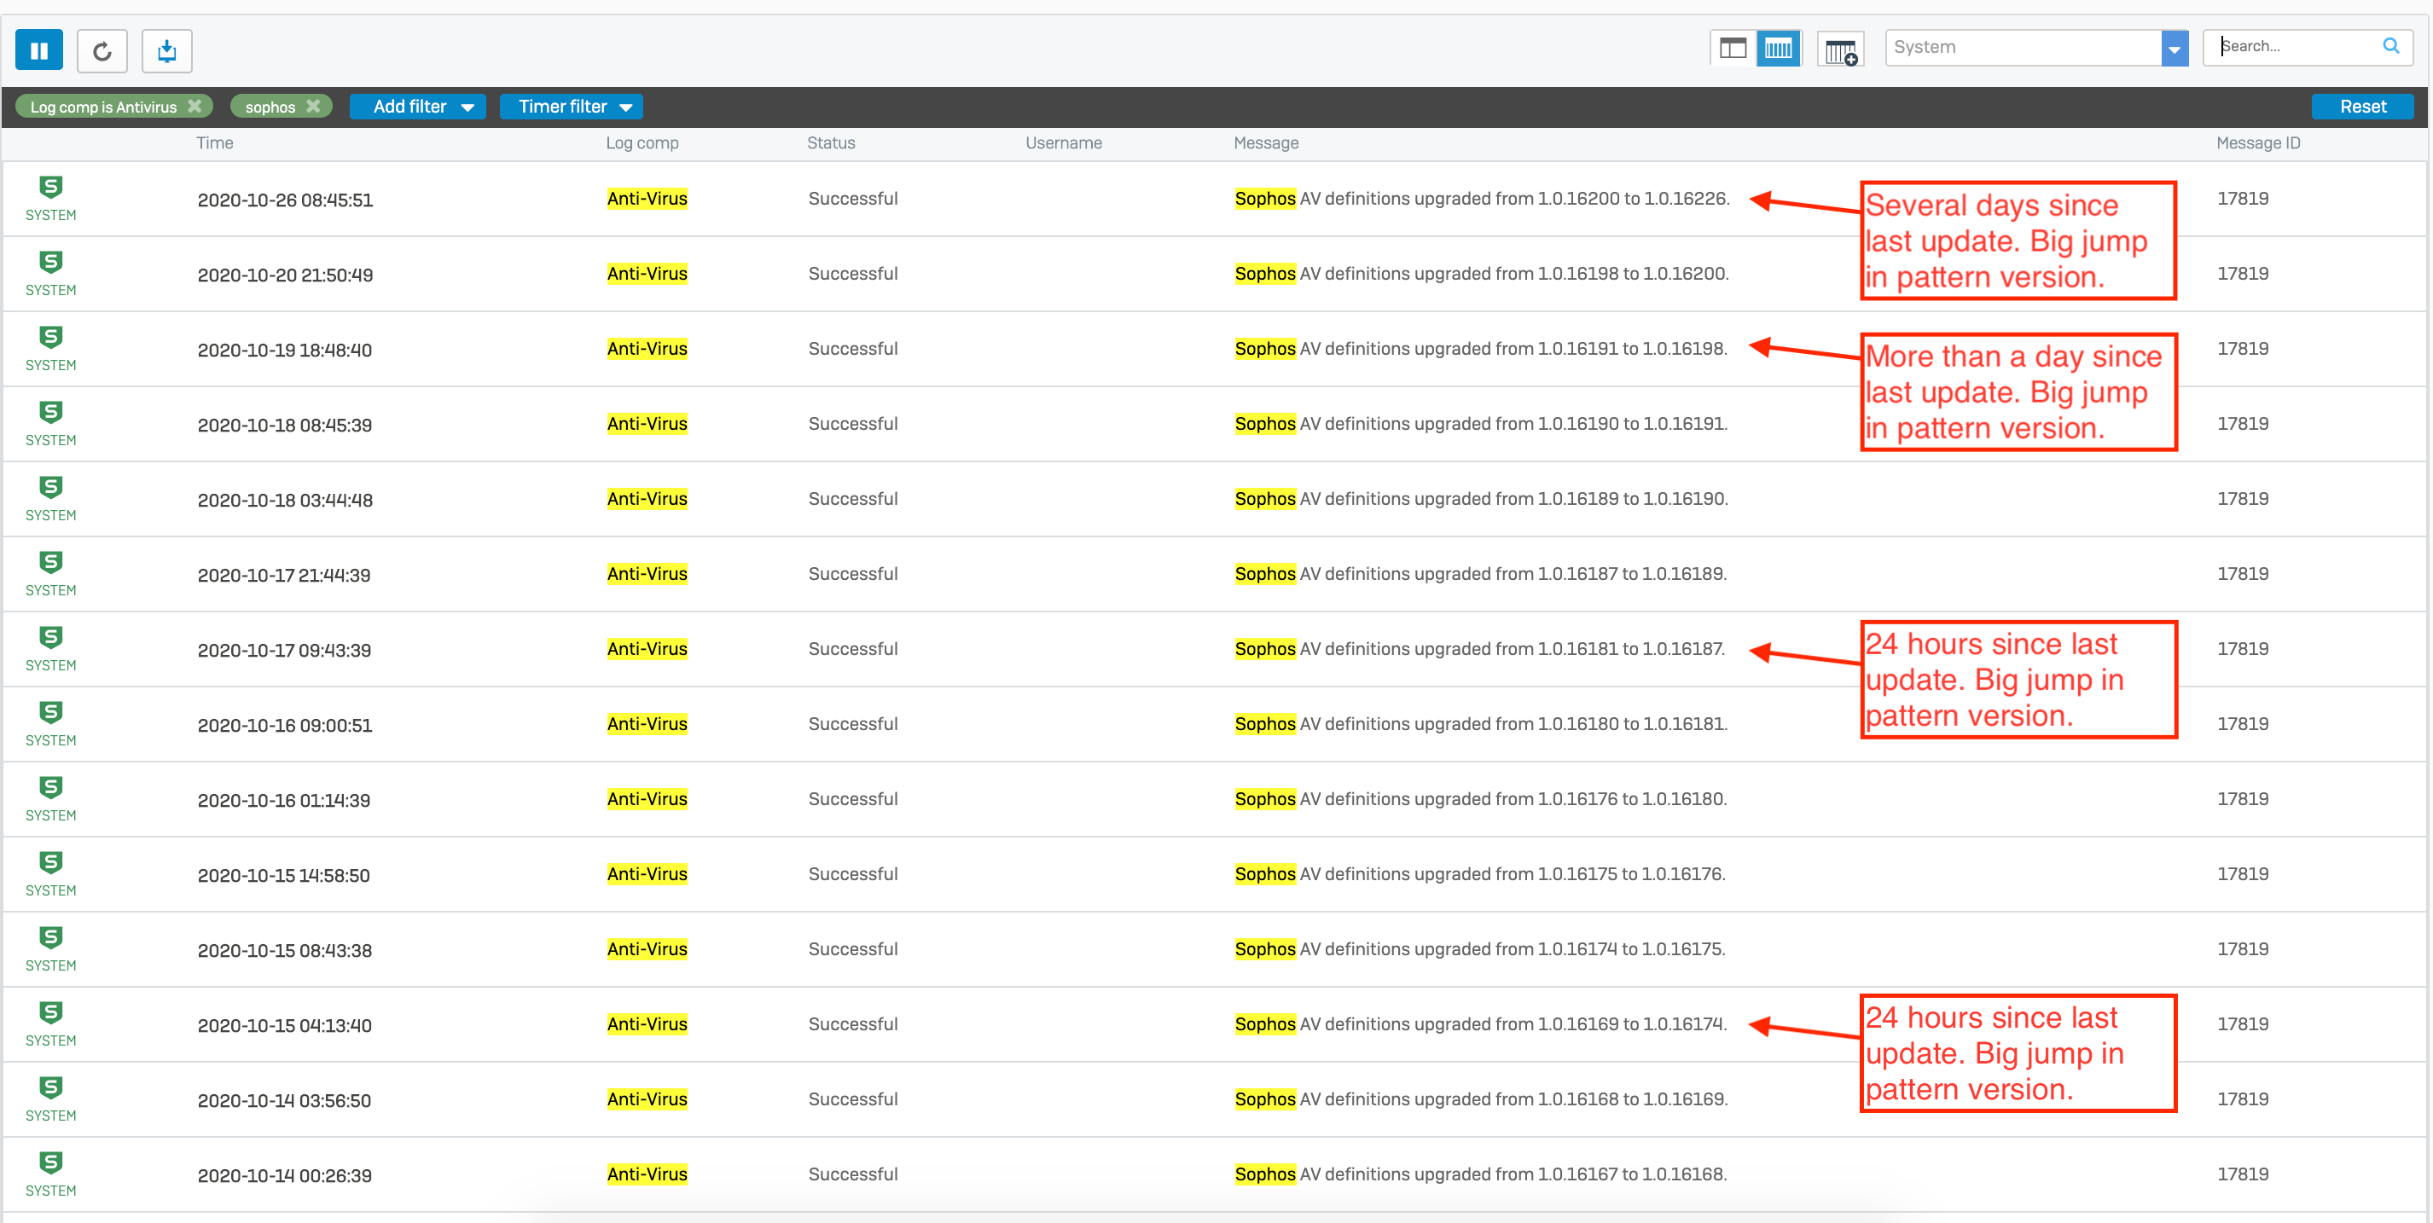The image size is (2433, 1223).
Task: Open the Timer filter dropdown
Action: click(572, 107)
